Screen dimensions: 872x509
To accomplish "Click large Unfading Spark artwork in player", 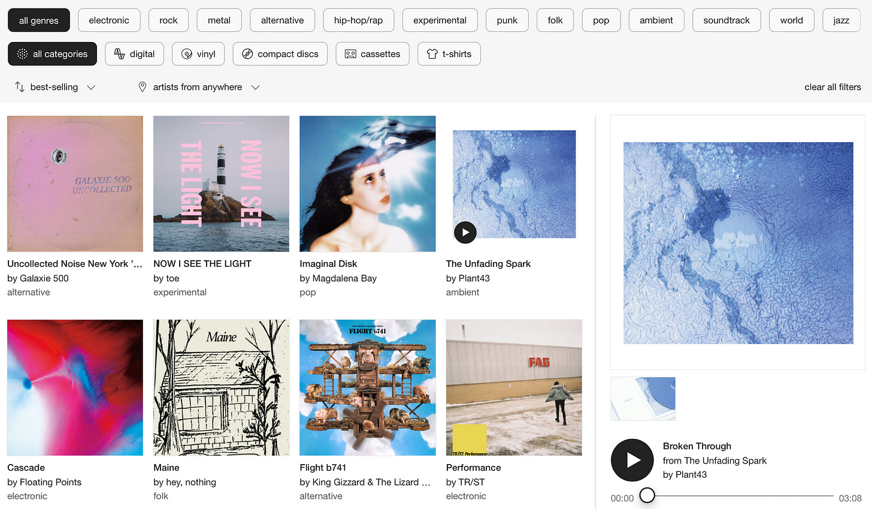I will 738,243.
